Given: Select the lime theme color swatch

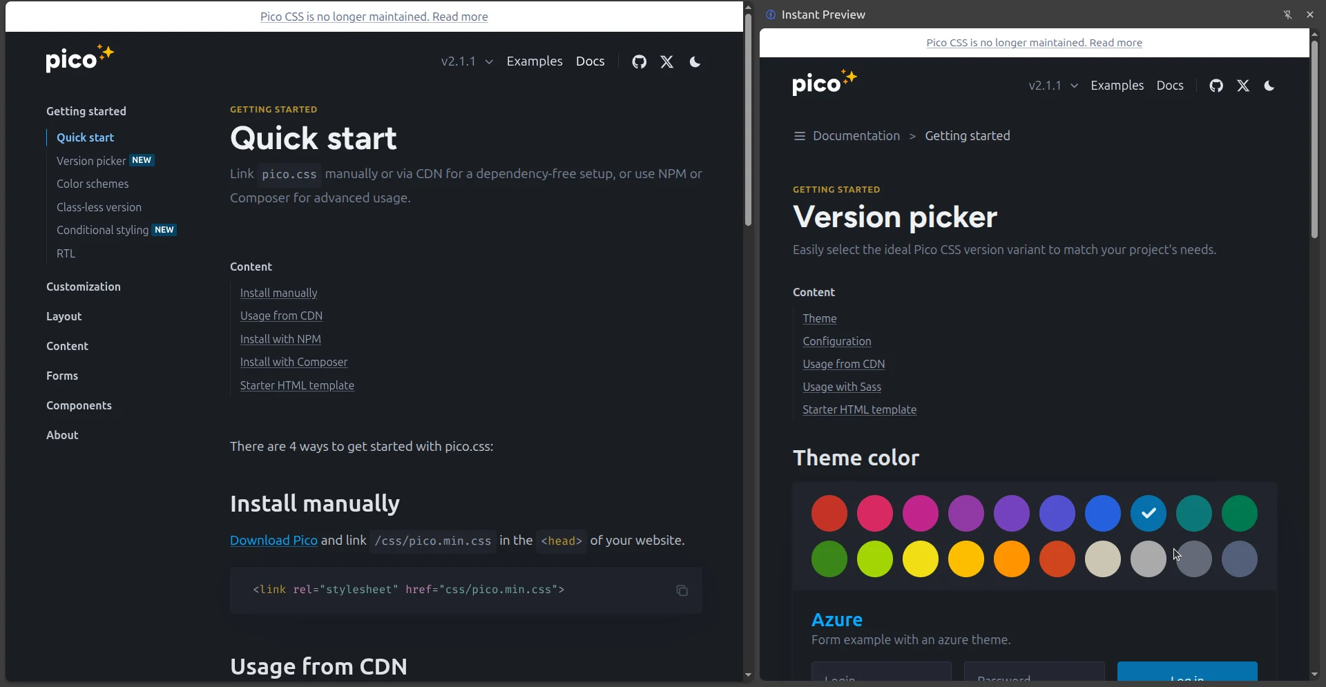Looking at the screenshot, I should [875, 559].
